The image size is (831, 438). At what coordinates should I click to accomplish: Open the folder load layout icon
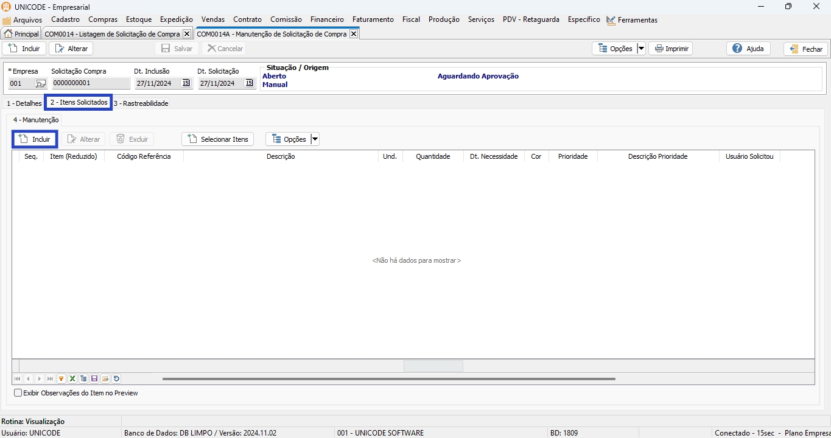click(105, 378)
